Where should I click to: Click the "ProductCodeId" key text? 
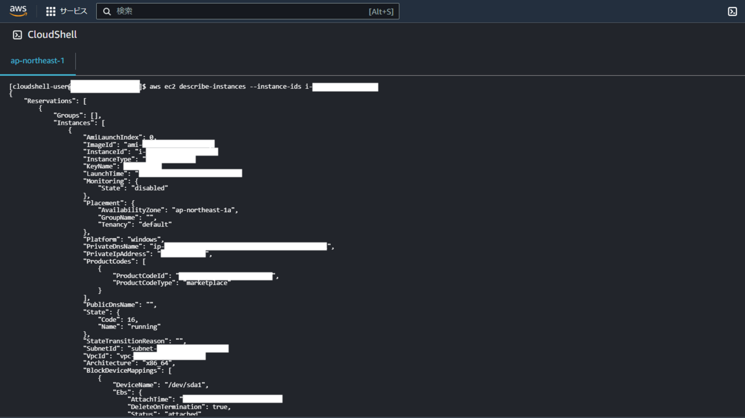pos(141,276)
